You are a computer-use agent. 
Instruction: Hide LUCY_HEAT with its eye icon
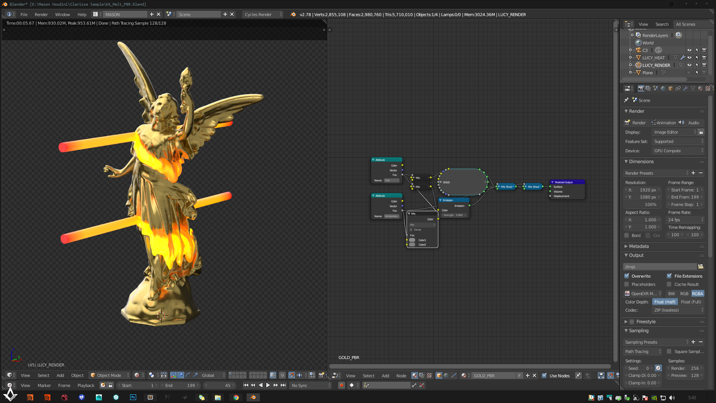(x=689, y=58)
